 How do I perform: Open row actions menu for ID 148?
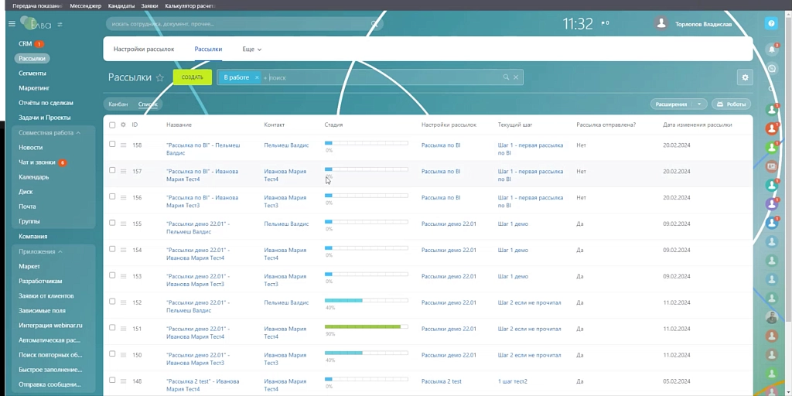(123, 381)
